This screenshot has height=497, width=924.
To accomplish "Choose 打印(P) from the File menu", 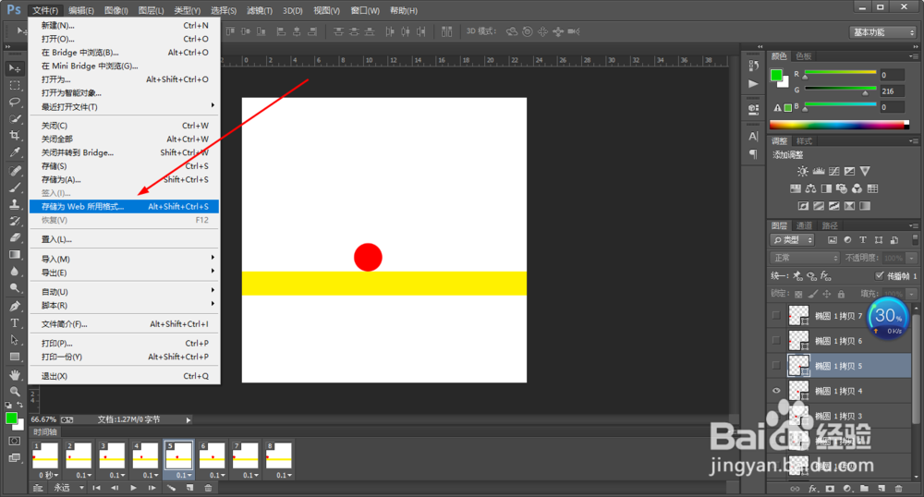I will click(x=125, y=344).
